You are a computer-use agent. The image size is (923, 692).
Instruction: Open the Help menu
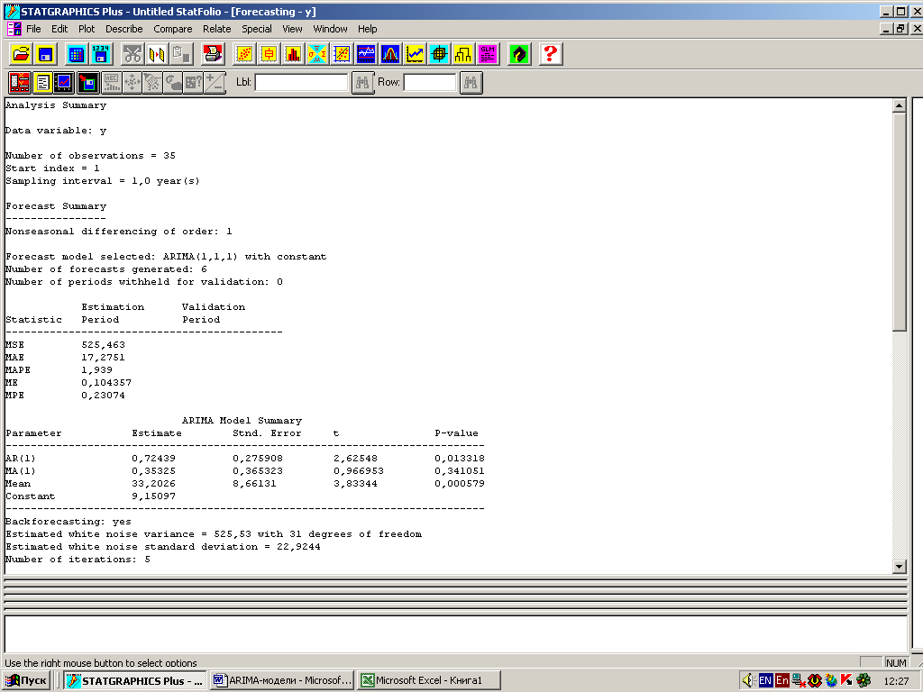(x=368, y=29)
